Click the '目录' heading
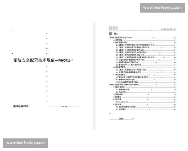 [113, 33]
